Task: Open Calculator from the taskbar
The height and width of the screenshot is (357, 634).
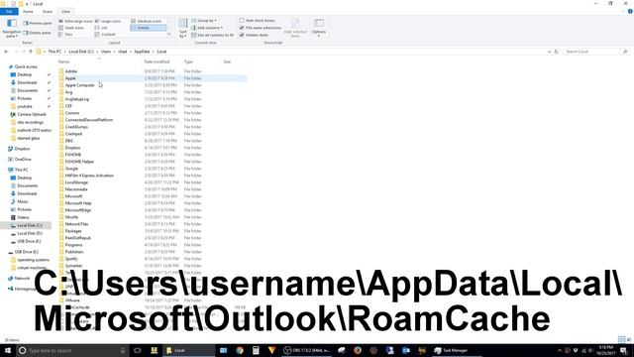Action: coord(256,350)
